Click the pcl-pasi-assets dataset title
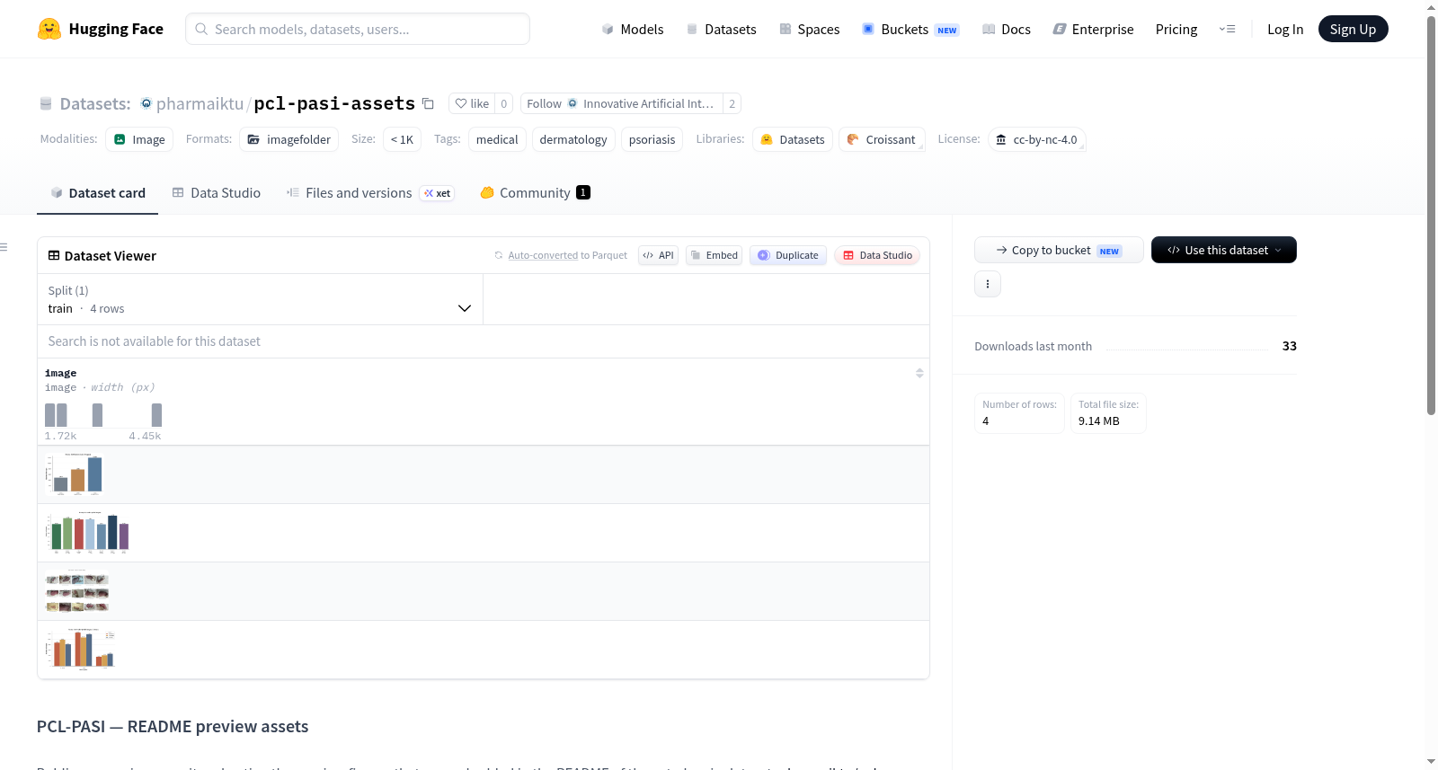Screen dimensions: 1438x770 334,103
